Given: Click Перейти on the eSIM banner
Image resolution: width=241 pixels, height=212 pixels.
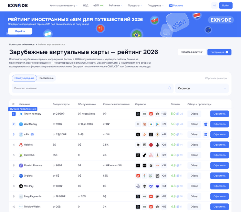Looking at the screenshot, I should pos(20,31).
